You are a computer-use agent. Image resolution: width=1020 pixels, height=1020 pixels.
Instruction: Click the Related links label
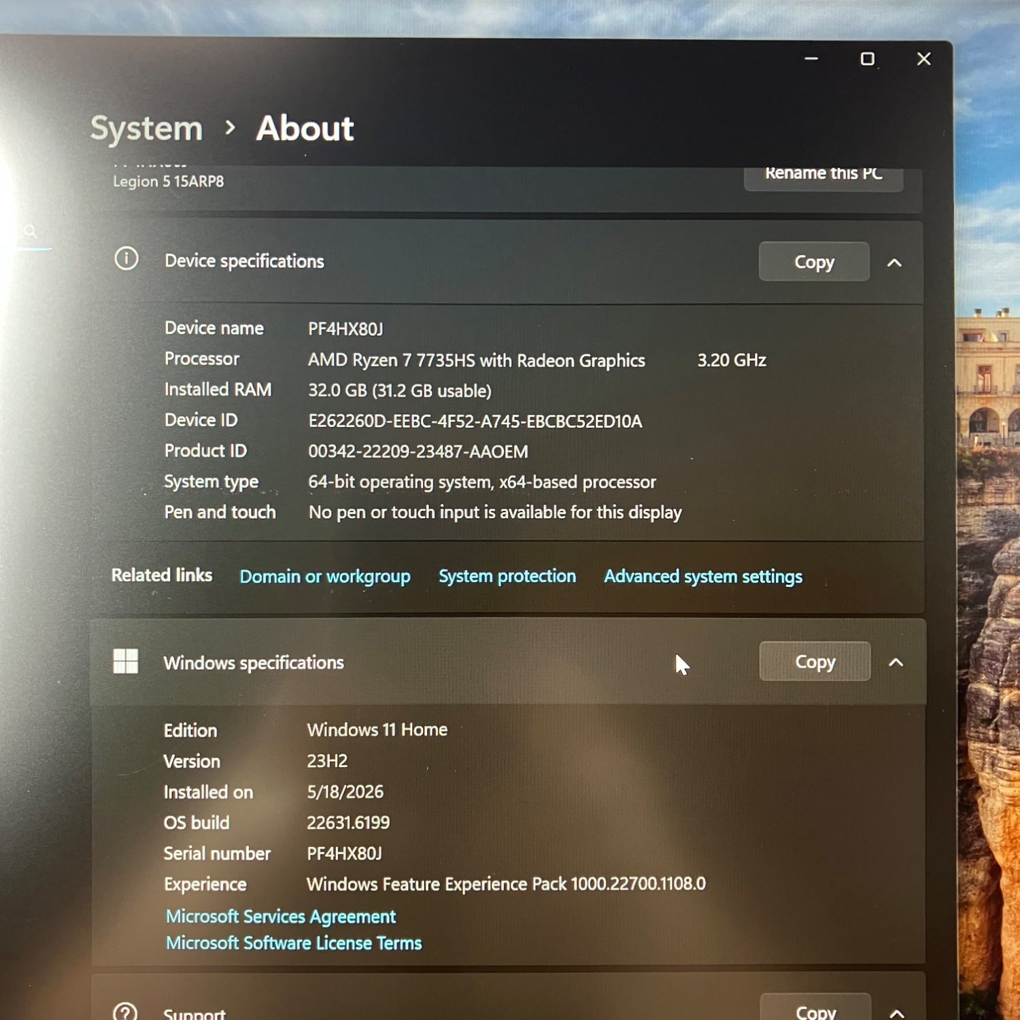(162, 575)
